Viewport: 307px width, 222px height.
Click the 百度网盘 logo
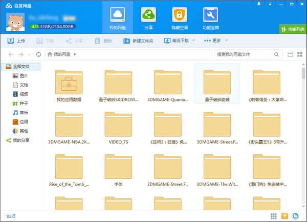tap(18, 6)
